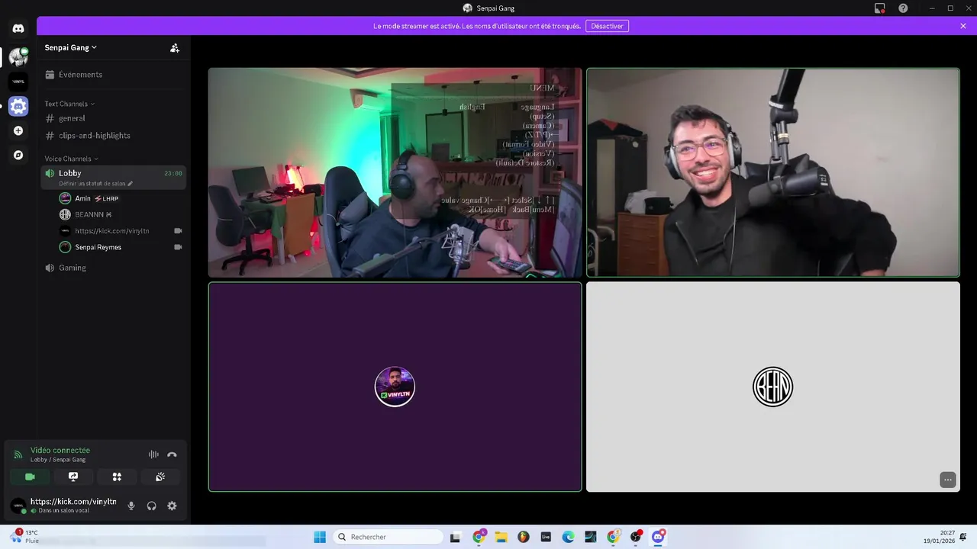Click the BEAN logo avatar in grey tile
977x549 pixels.
772,387
